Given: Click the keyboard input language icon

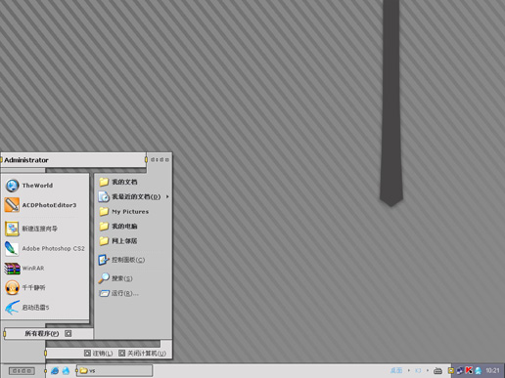Looking at the screenshot, I should tap(437, 371).
